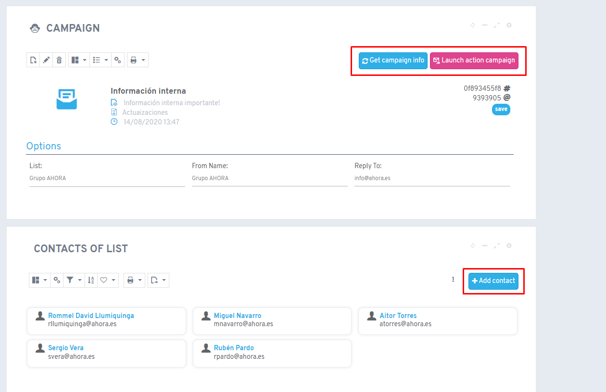Delete the campaign with the trash icon

click(59, 60)
